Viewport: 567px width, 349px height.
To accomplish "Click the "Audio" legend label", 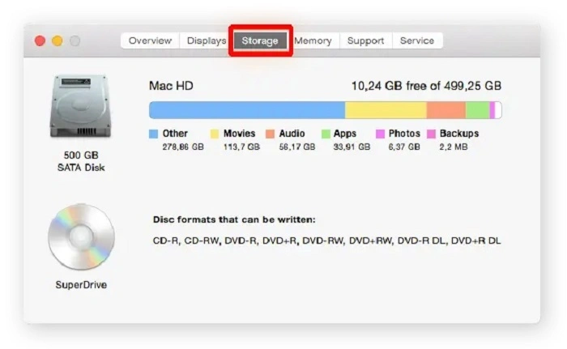I will (x=292, y=134).
